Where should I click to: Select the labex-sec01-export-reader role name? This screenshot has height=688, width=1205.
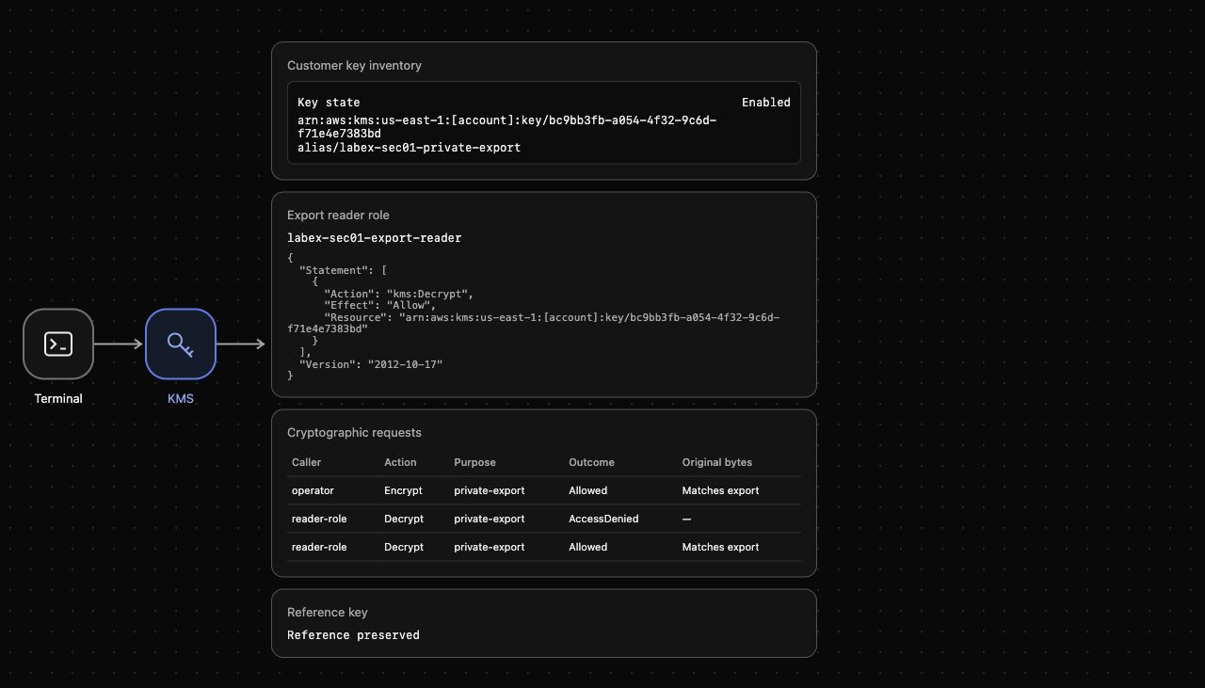tap(375, 238)
